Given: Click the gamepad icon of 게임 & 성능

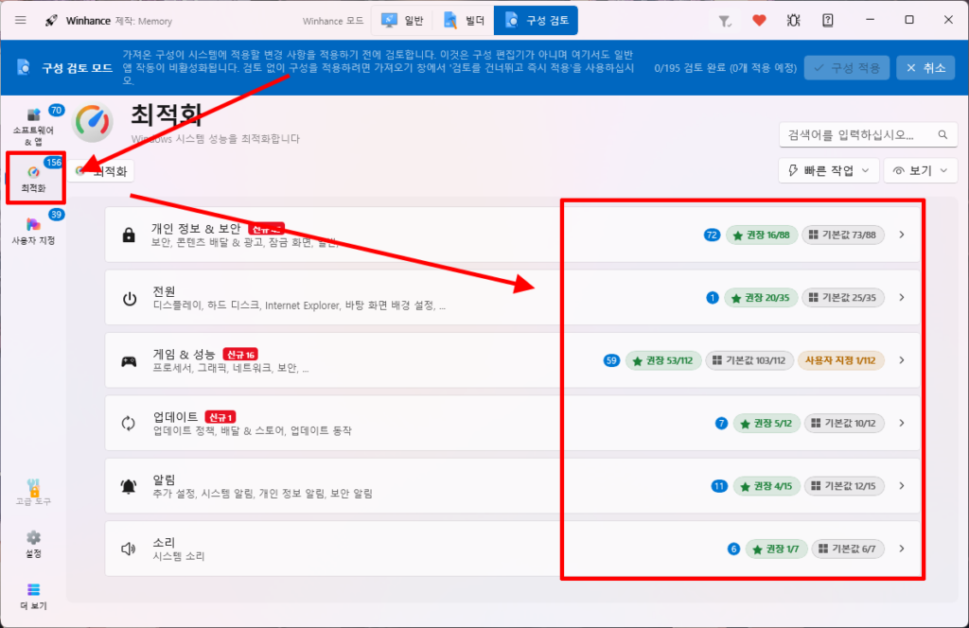Looking at the screenshot, I should (x=129, y=361).
